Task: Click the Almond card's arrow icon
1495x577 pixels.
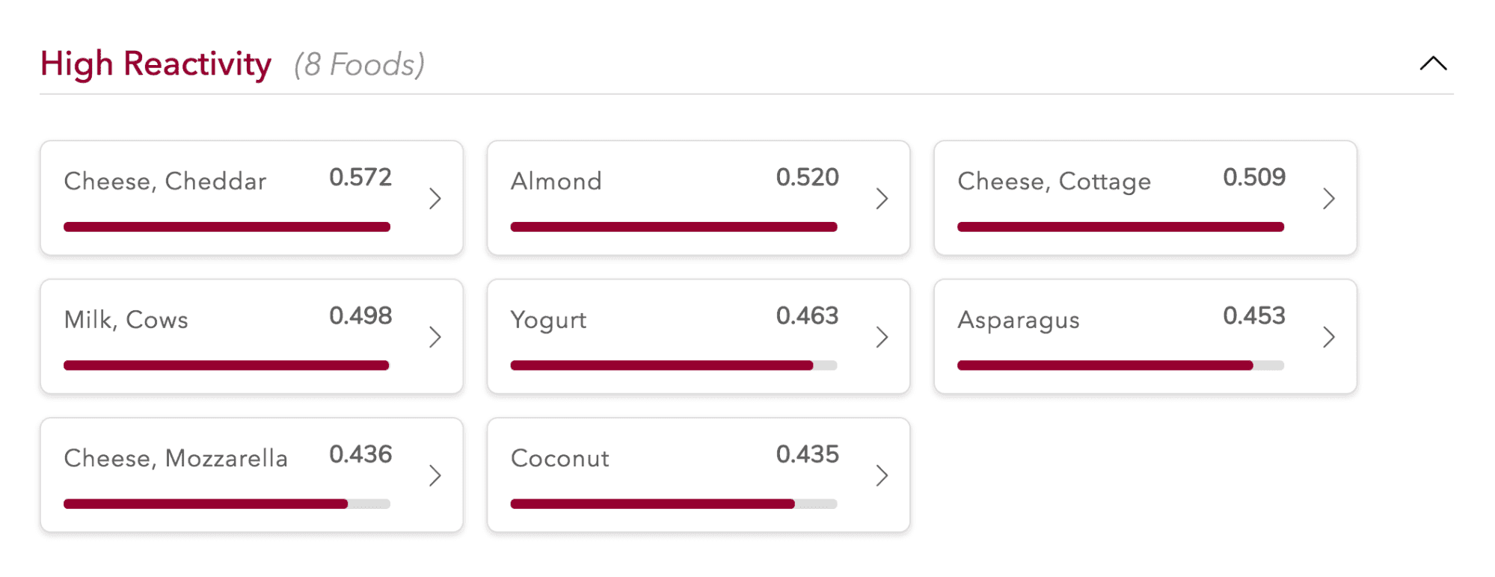Action: [882, 199]
